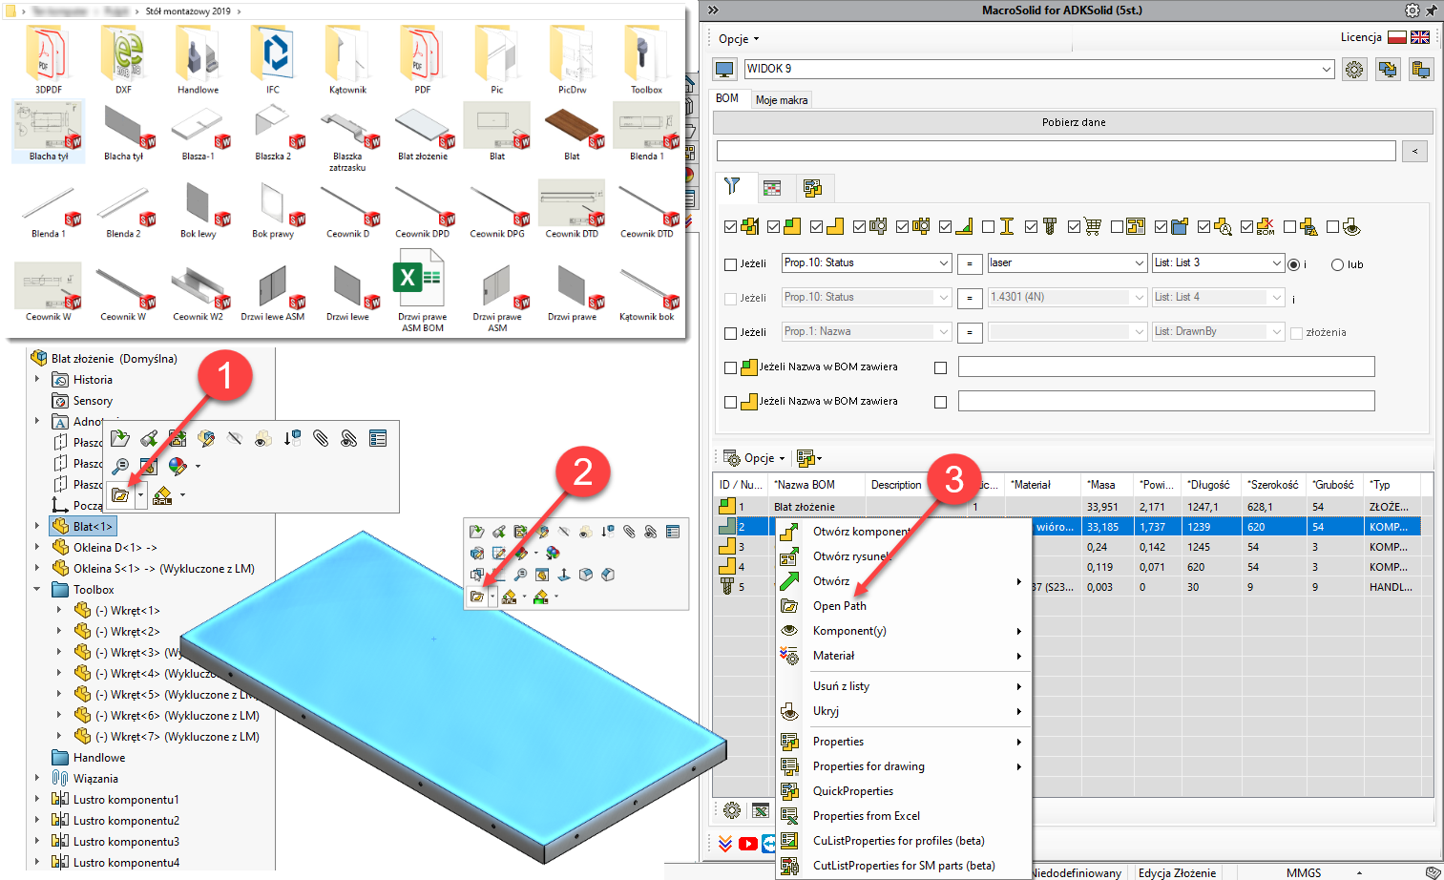Select Blat<1> in the feature tree
Image resolution: width=1444 pixels, height=880 pixels.
click(x=83, y=526)
